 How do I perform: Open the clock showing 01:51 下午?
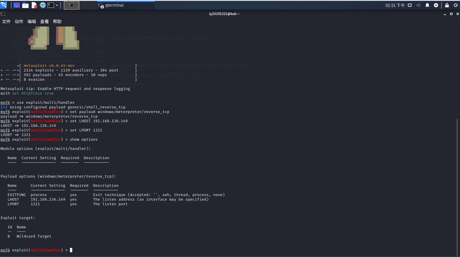(x=395, y=5)
